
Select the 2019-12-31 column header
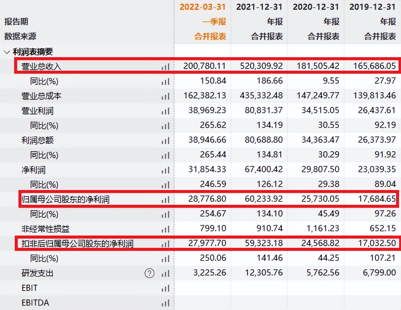[x=372, y=7]
